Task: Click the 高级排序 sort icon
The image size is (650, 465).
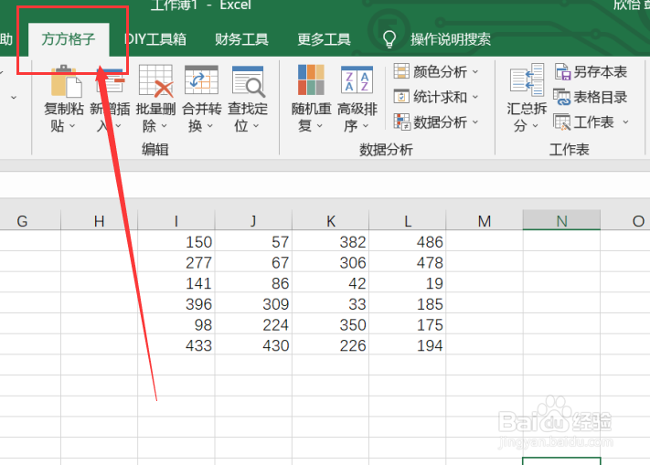Action: tap(357, 79)
